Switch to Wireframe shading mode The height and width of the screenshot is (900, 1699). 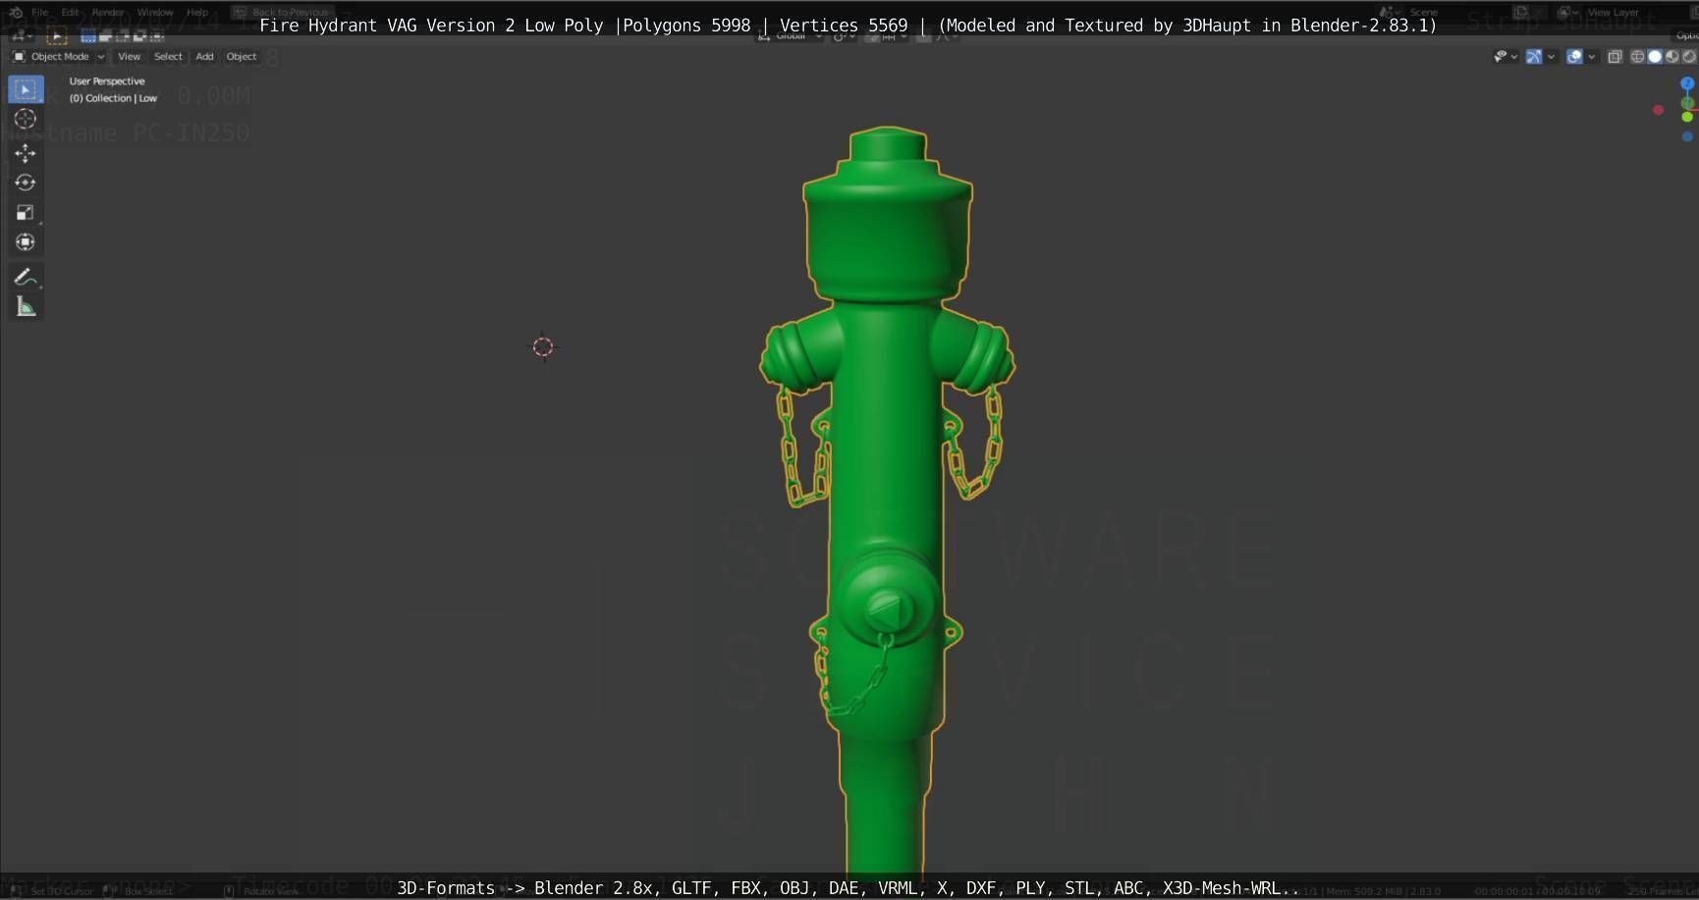coord(1637,57)
